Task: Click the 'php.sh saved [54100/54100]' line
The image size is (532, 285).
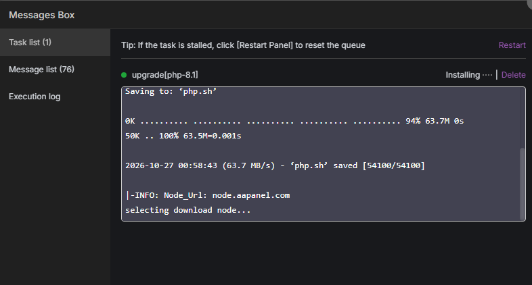Action: (x=275, y=165)
